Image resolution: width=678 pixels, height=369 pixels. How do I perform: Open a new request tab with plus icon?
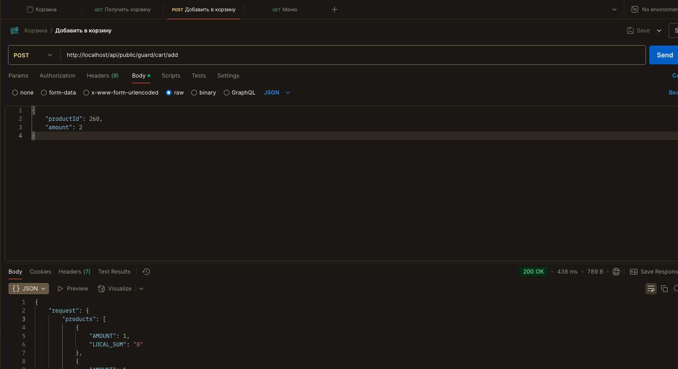point(335,9)
